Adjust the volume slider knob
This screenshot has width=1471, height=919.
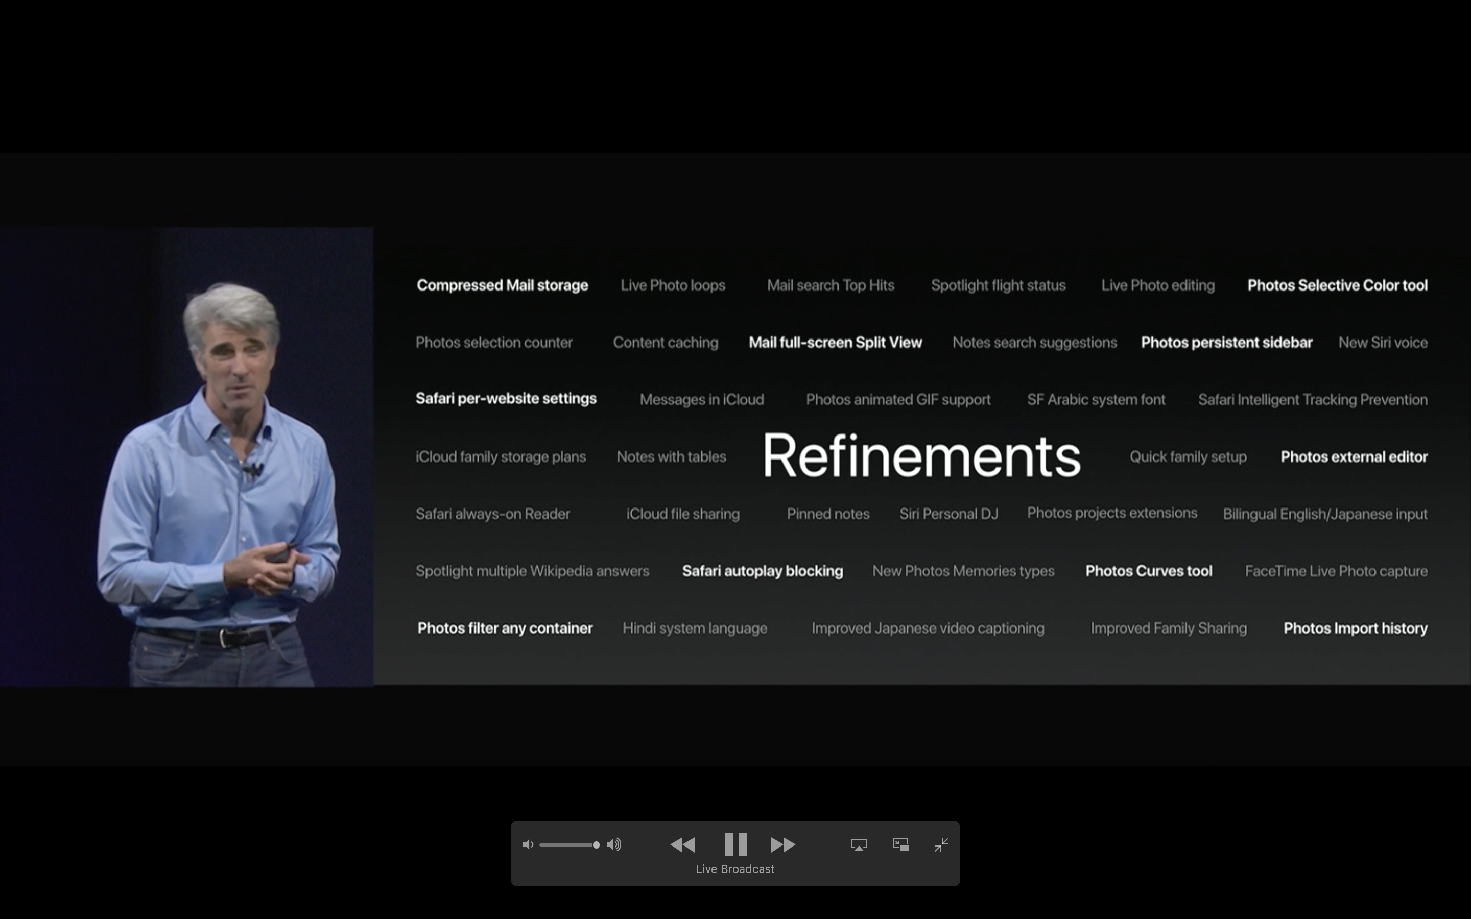coord(596,845)
